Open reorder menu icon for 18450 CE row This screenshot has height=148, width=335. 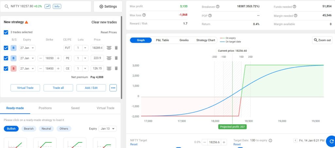(x=109, y=68)
